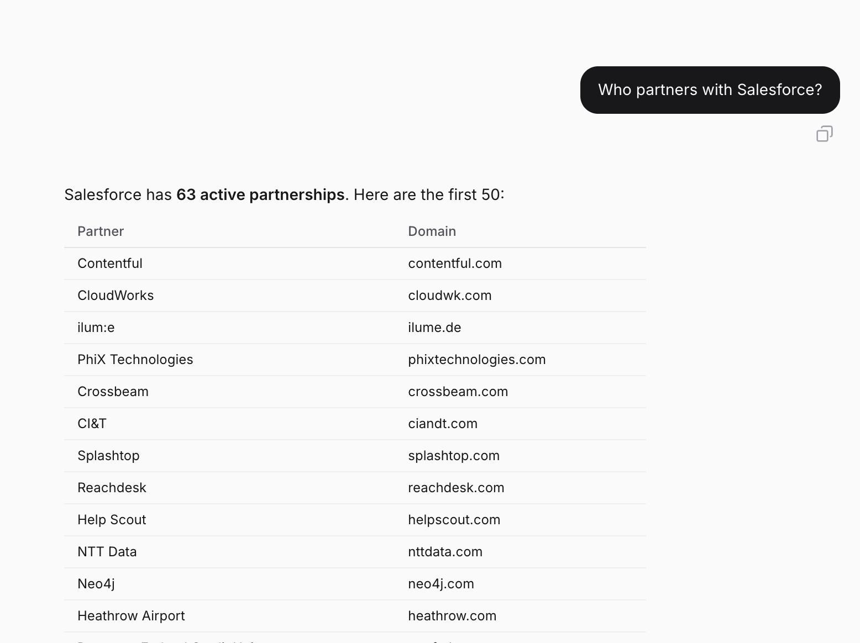The height and width of the screenshot is (643, 860).
Task: Click the helpscout.com domain
Action: 454,520
